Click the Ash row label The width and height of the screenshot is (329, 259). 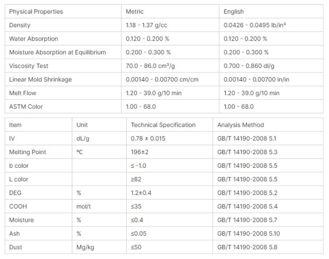pyautogui.click(x=14, y=233)
